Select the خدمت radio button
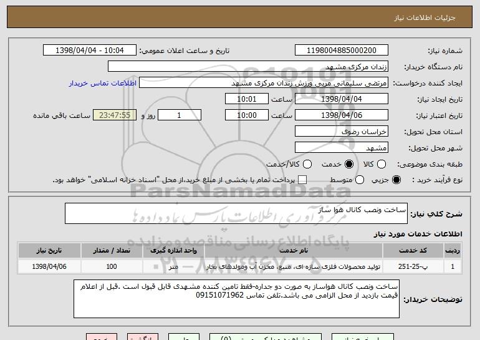This screenshot has height=340, width=480. point(349,164)
